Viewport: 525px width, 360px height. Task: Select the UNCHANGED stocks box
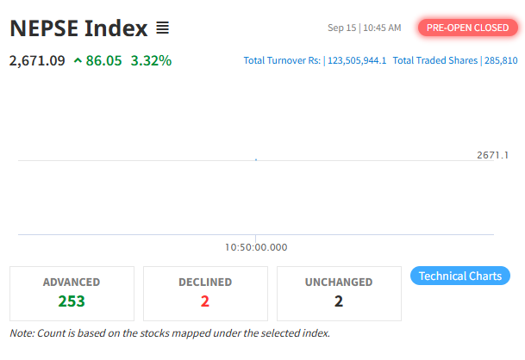point(339,294)
